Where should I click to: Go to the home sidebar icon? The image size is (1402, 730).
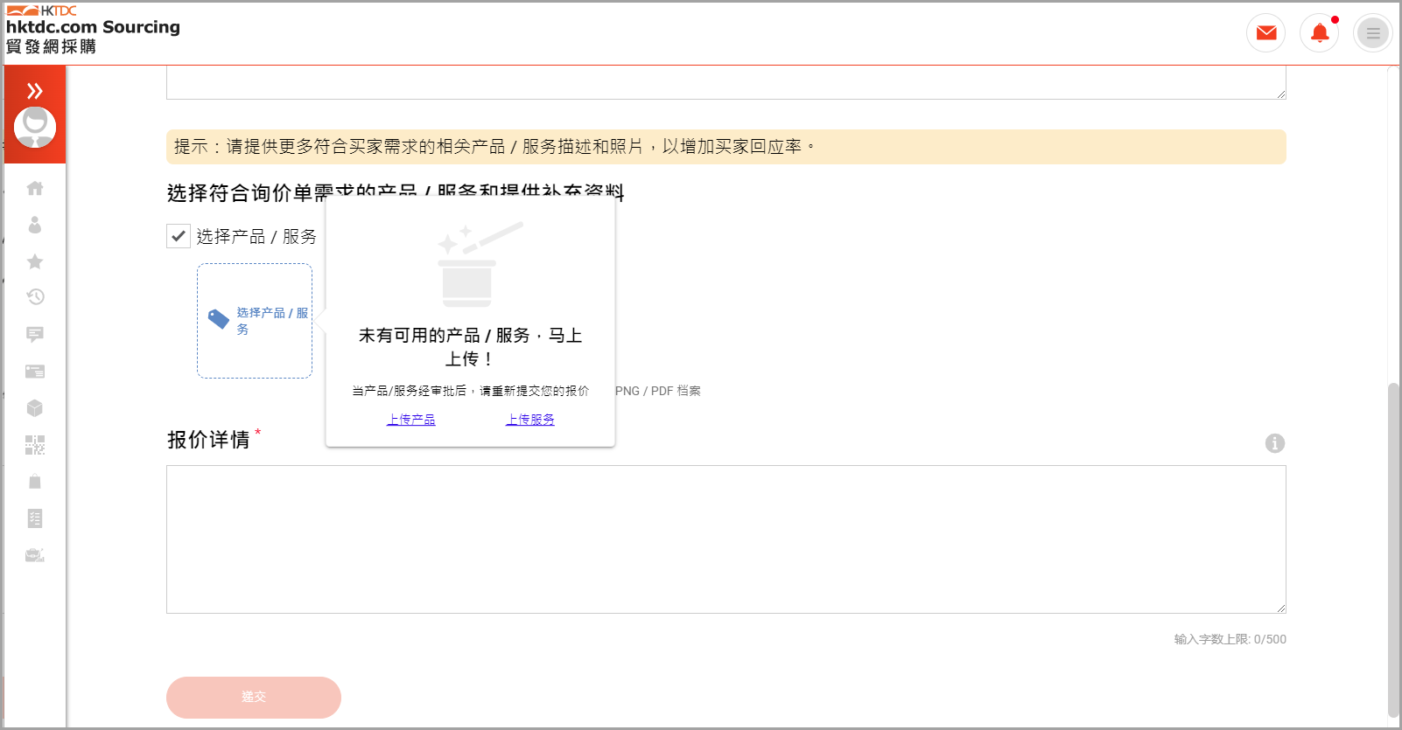(35, 188)
